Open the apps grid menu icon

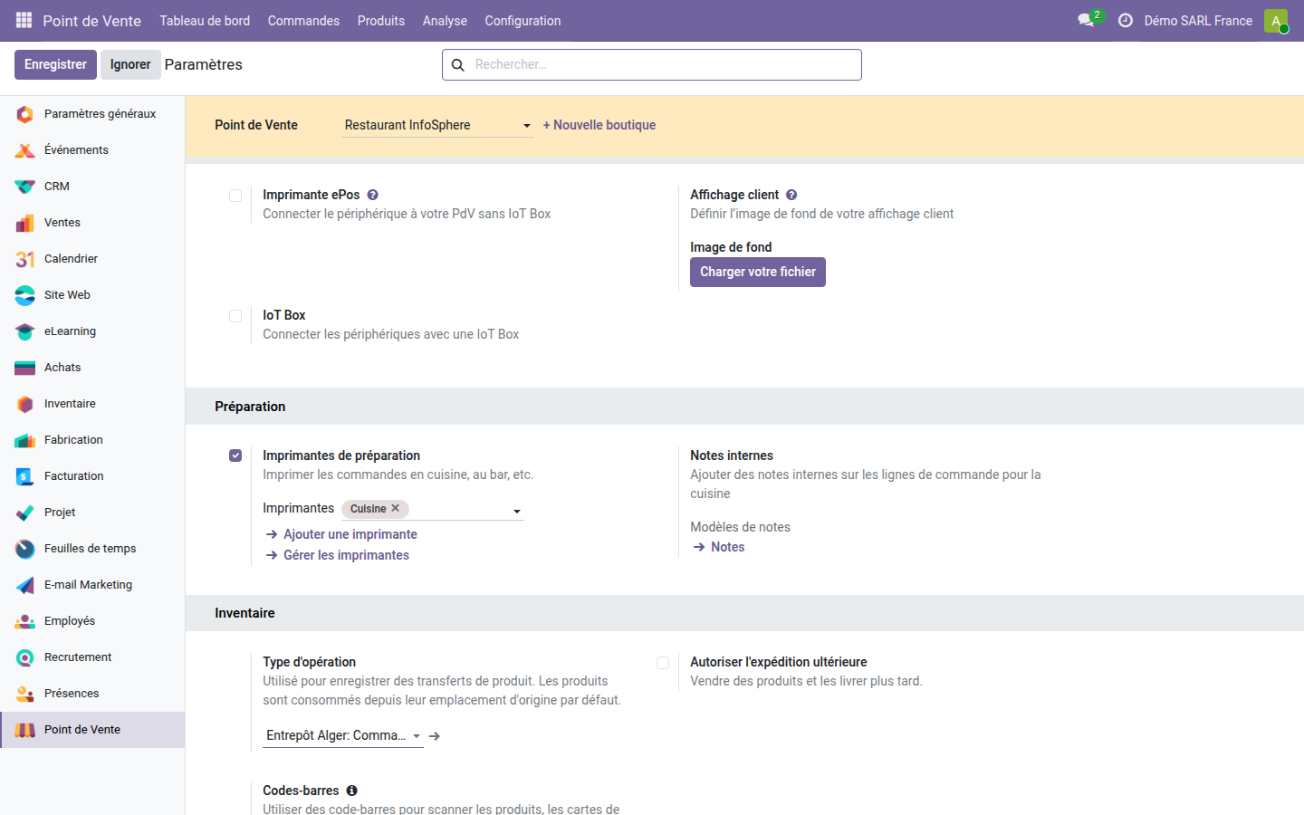tap(24, 20)
